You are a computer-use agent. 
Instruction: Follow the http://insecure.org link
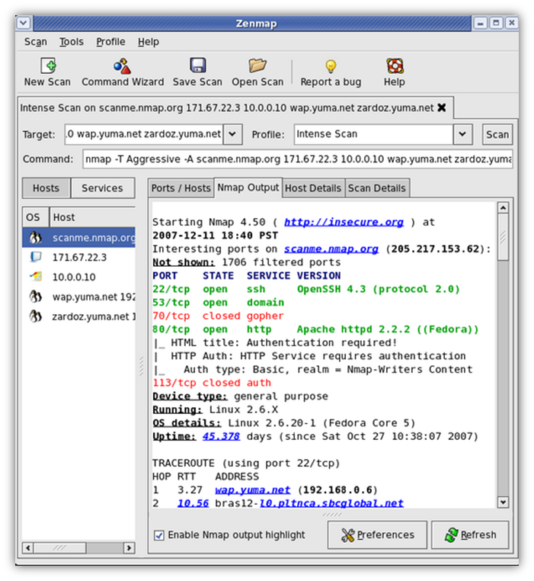pyautogui.click(x=344, y=222)
